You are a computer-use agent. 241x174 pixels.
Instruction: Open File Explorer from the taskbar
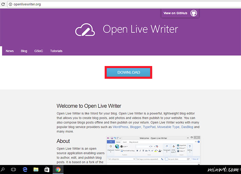tap(36, 170)
